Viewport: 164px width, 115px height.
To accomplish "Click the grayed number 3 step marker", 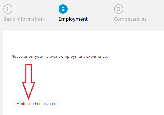I will tap(119, 9).
